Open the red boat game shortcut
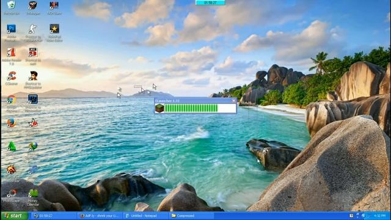This screenshot has width=391, height=220. (32, 123)
